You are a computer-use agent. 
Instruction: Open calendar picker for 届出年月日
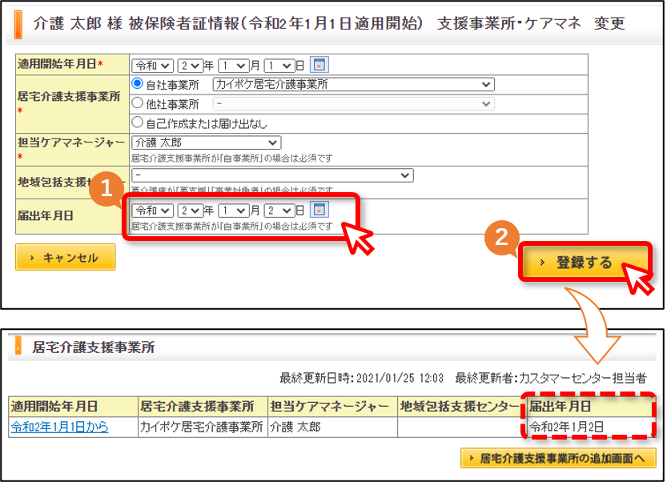coord(319,210)
